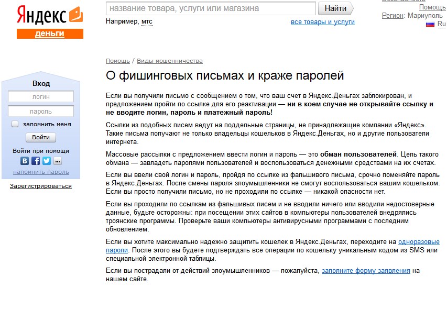Focus the "логин" input field
This screenshot has height=321, width=447.
coord(41,96)
